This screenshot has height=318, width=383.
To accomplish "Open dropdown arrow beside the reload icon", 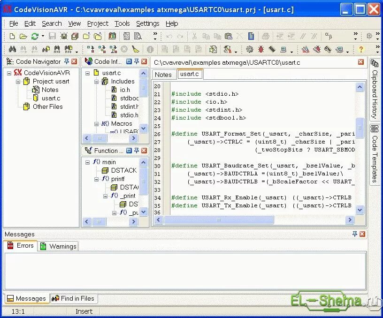I will point(43,36).
